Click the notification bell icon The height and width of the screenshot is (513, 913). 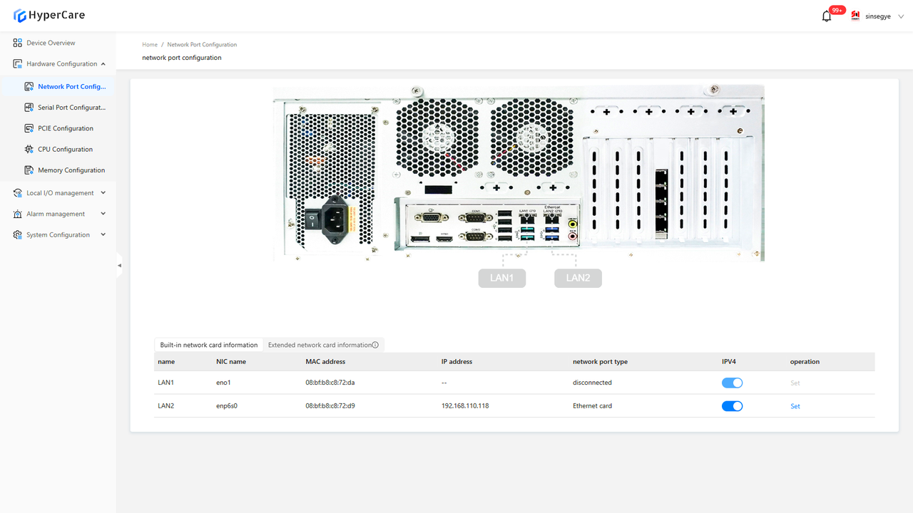(x=827, y=16)
